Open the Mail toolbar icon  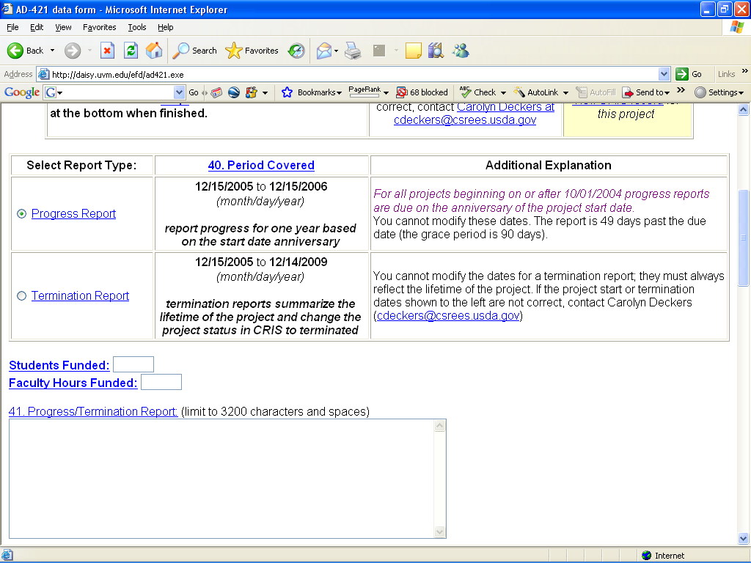click(x=323, y=51)
